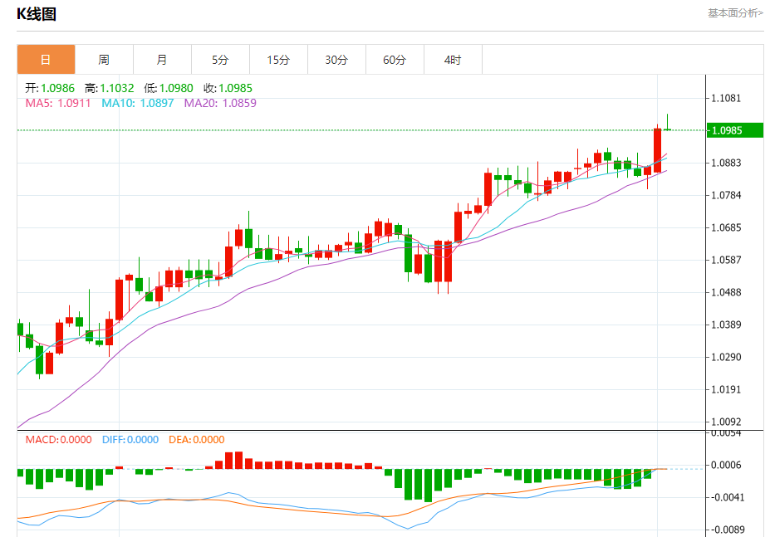This screenshot has height=537, width=770.
Task: Click the MA5: 1.0911 value
Action: (x=58, y=103)
